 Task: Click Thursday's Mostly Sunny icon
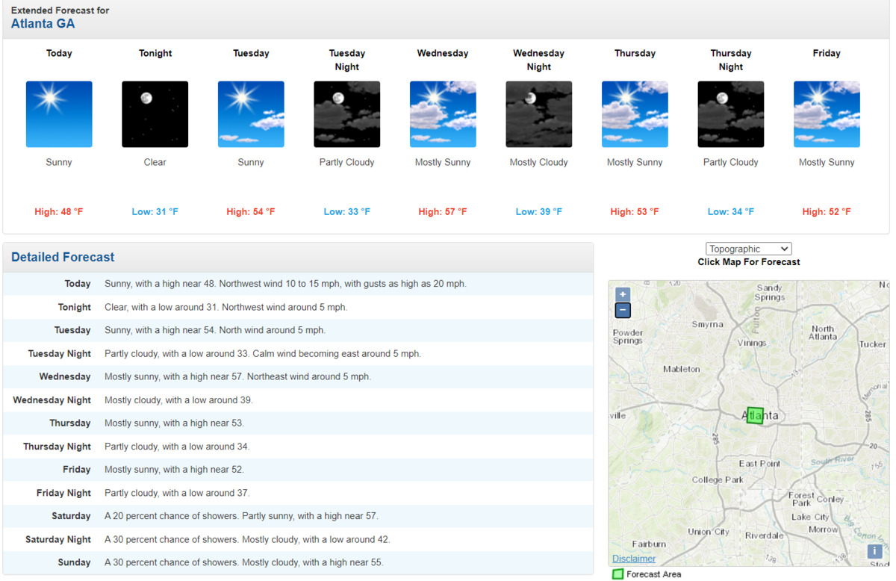[x=635, y=114]
